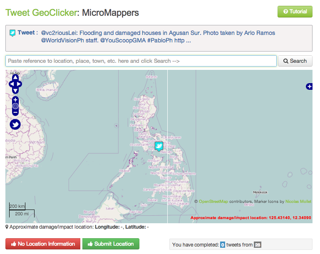This screenshot has width=320, height=254.
Task: Zoom in using the map plus button
Action: pyautogui.click(x=15, y=100)
